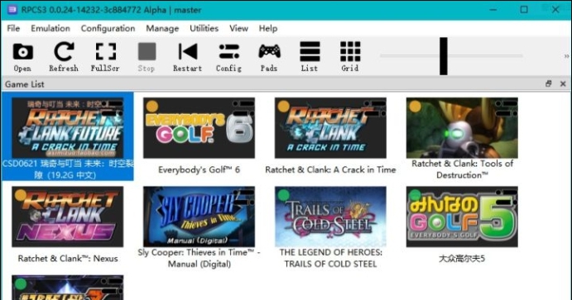The image size is (572, 300).
Task: Click the "CSD0621" highlighted game title
Action: (68, 169)
